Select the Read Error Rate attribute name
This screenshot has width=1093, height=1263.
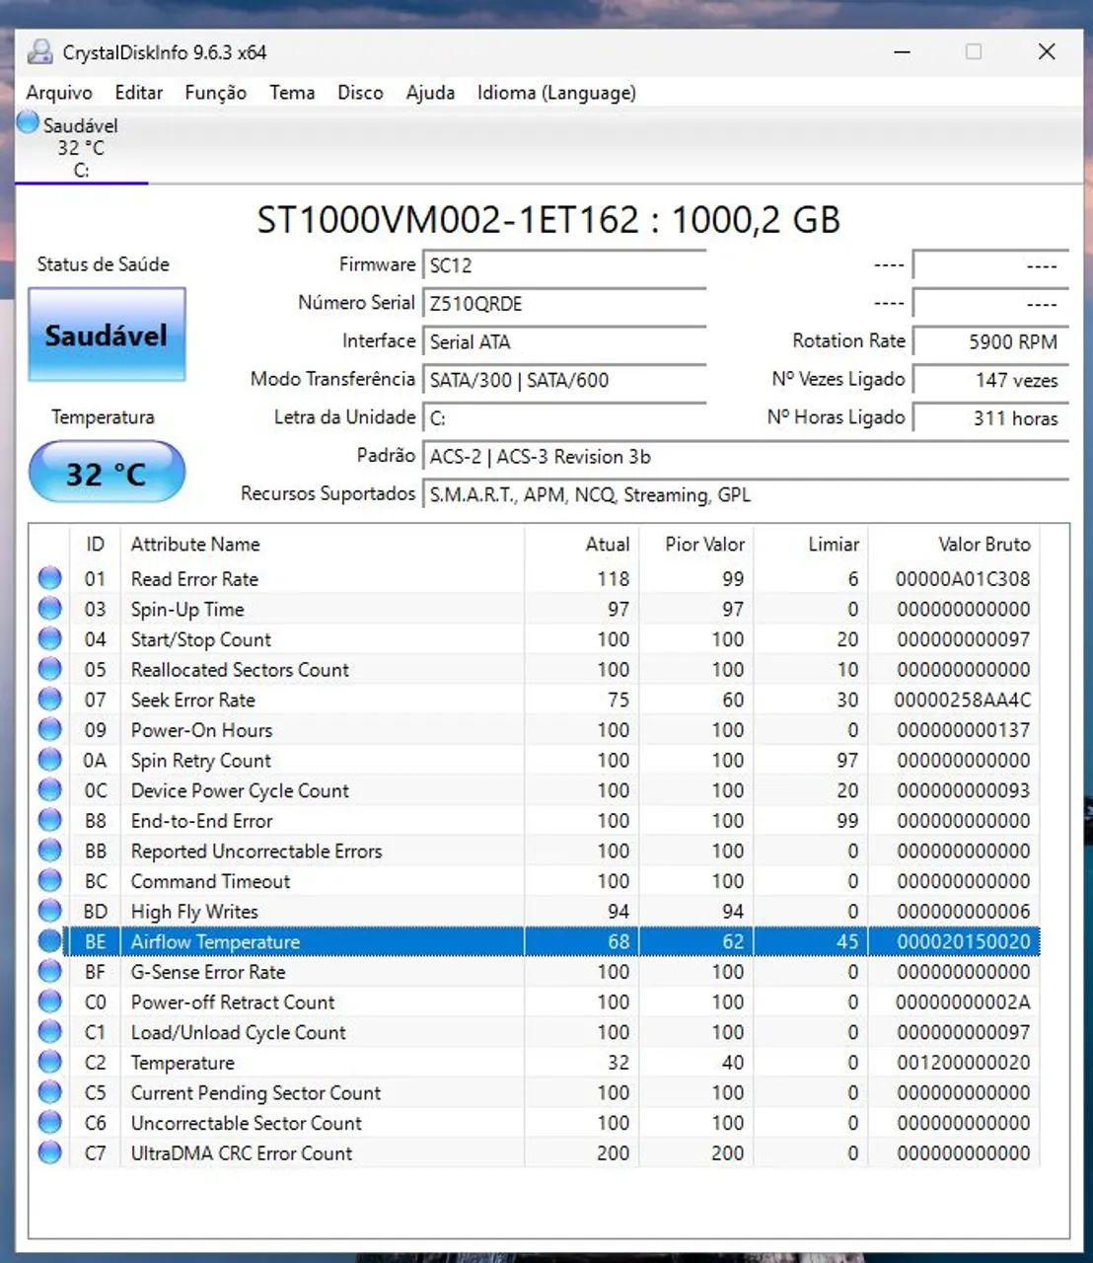pos(194,579)
